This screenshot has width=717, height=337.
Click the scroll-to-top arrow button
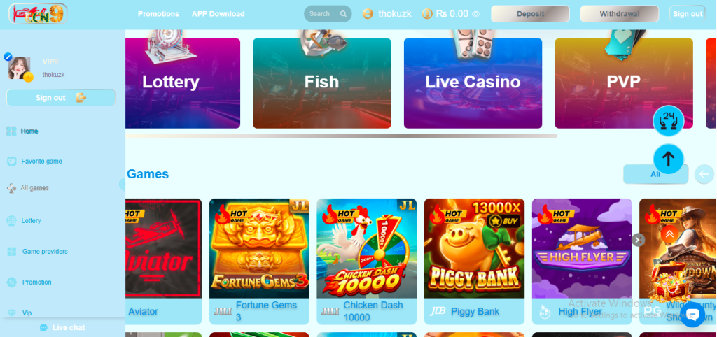(x=668, y=159)
